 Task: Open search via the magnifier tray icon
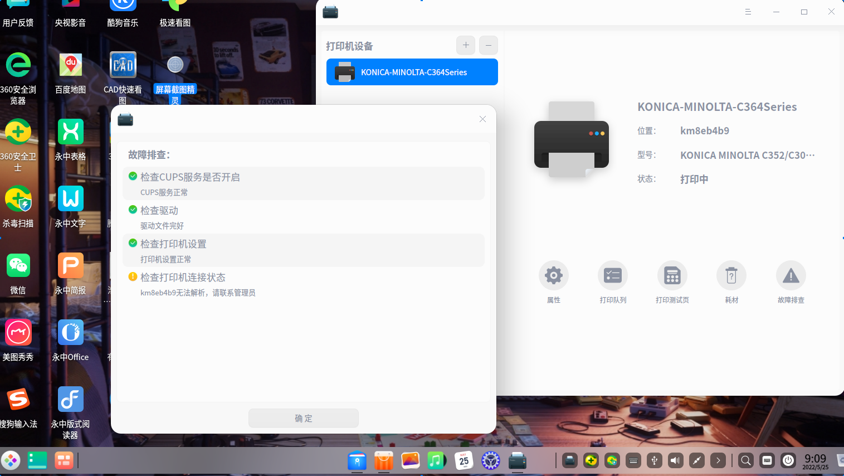745,460
